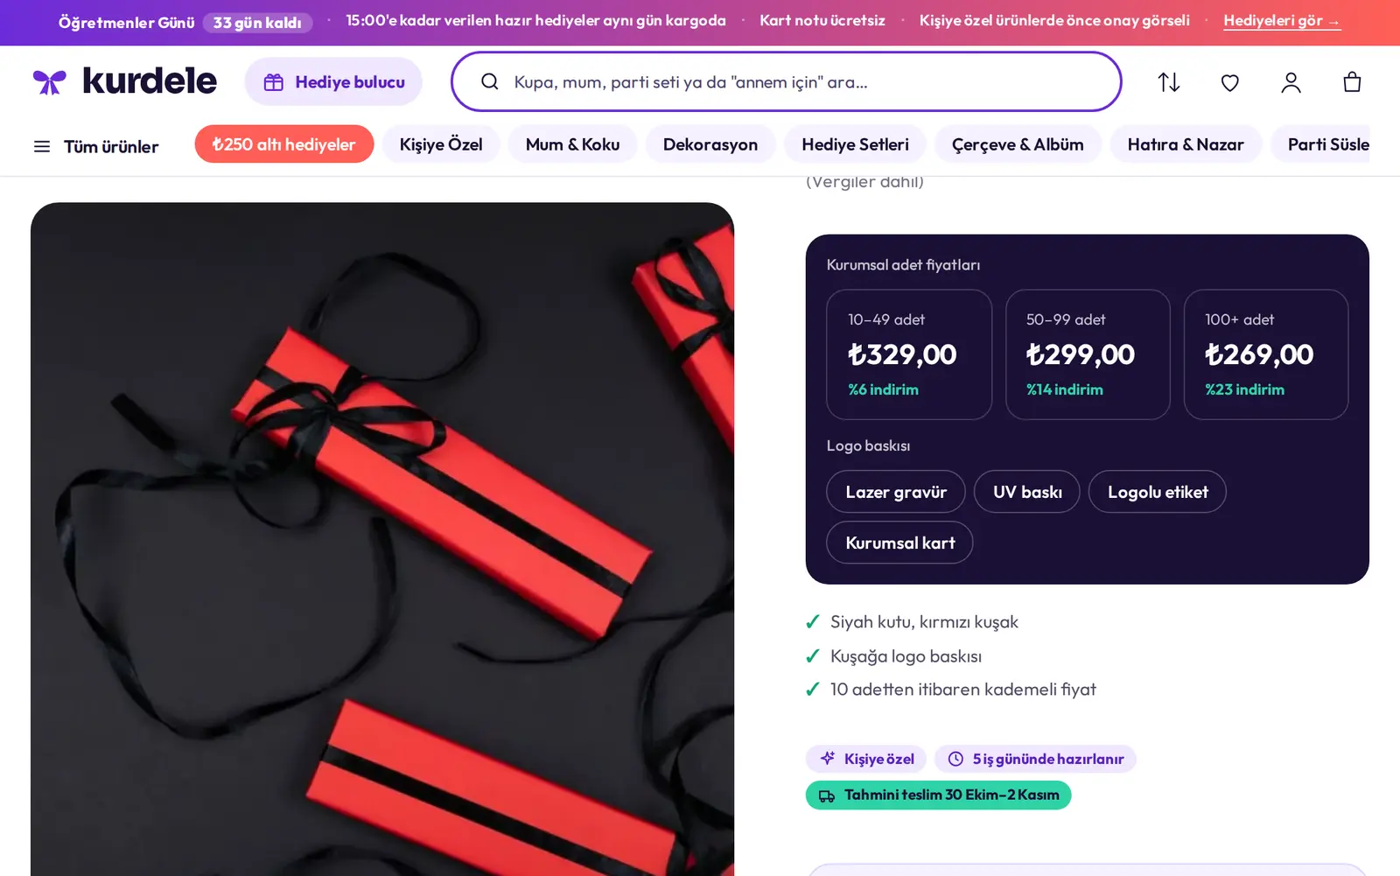The width and height of the screenshot is (1400, 876).
Task: Select the Kurumsal kart option
Action: tap(899, 543)
